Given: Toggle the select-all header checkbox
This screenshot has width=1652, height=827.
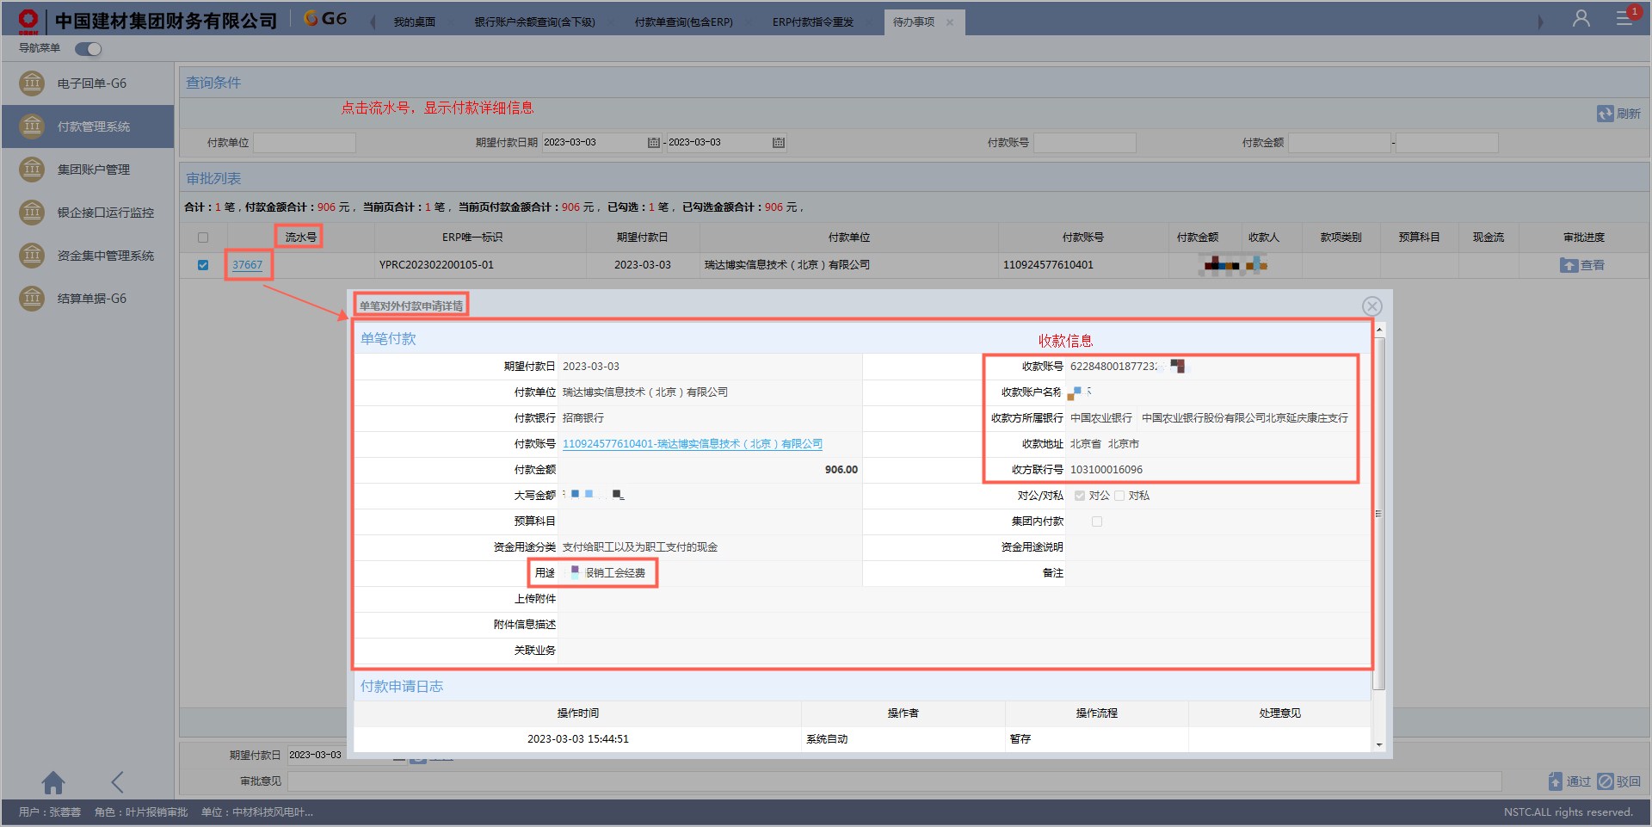Looking at the screenshot, I should (203, 238).
